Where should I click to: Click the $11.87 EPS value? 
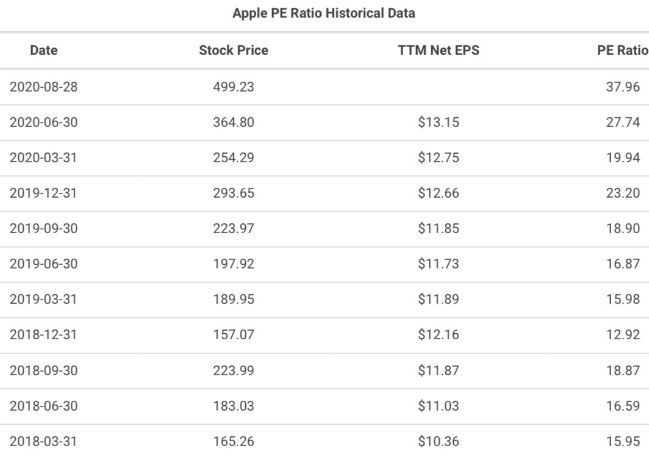(439, 370)
